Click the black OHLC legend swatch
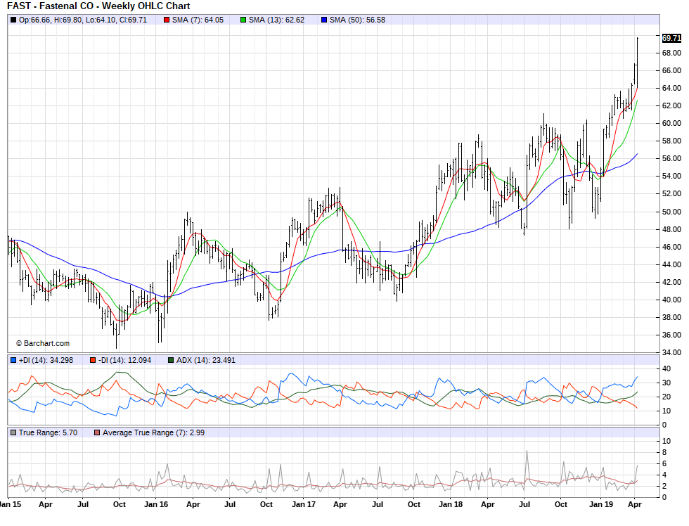The width and height of the screenshot is (689, 526). (x=13, y=20)
